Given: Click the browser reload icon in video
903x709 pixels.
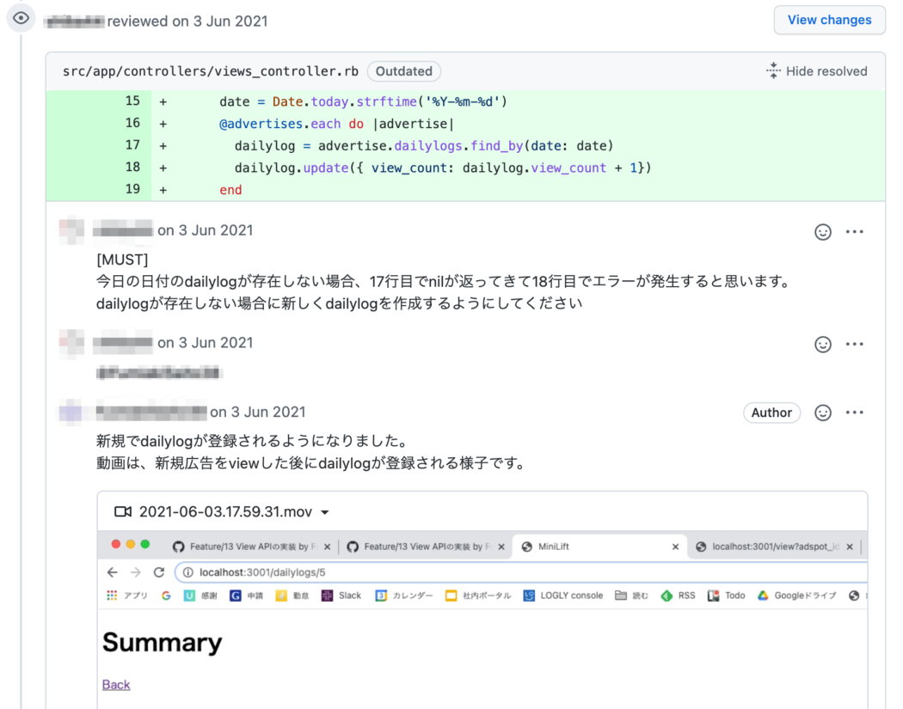Looking at the screenshot, I should pyautogui.click(x=159, y=572).
